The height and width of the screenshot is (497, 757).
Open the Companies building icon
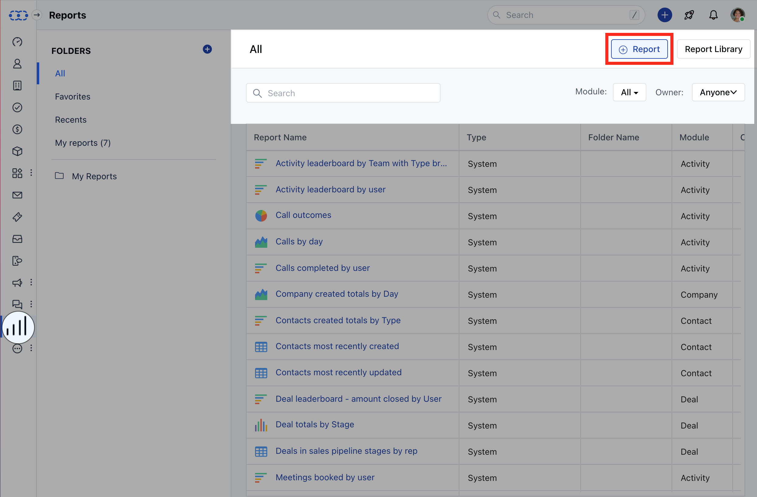coord(17,85)
